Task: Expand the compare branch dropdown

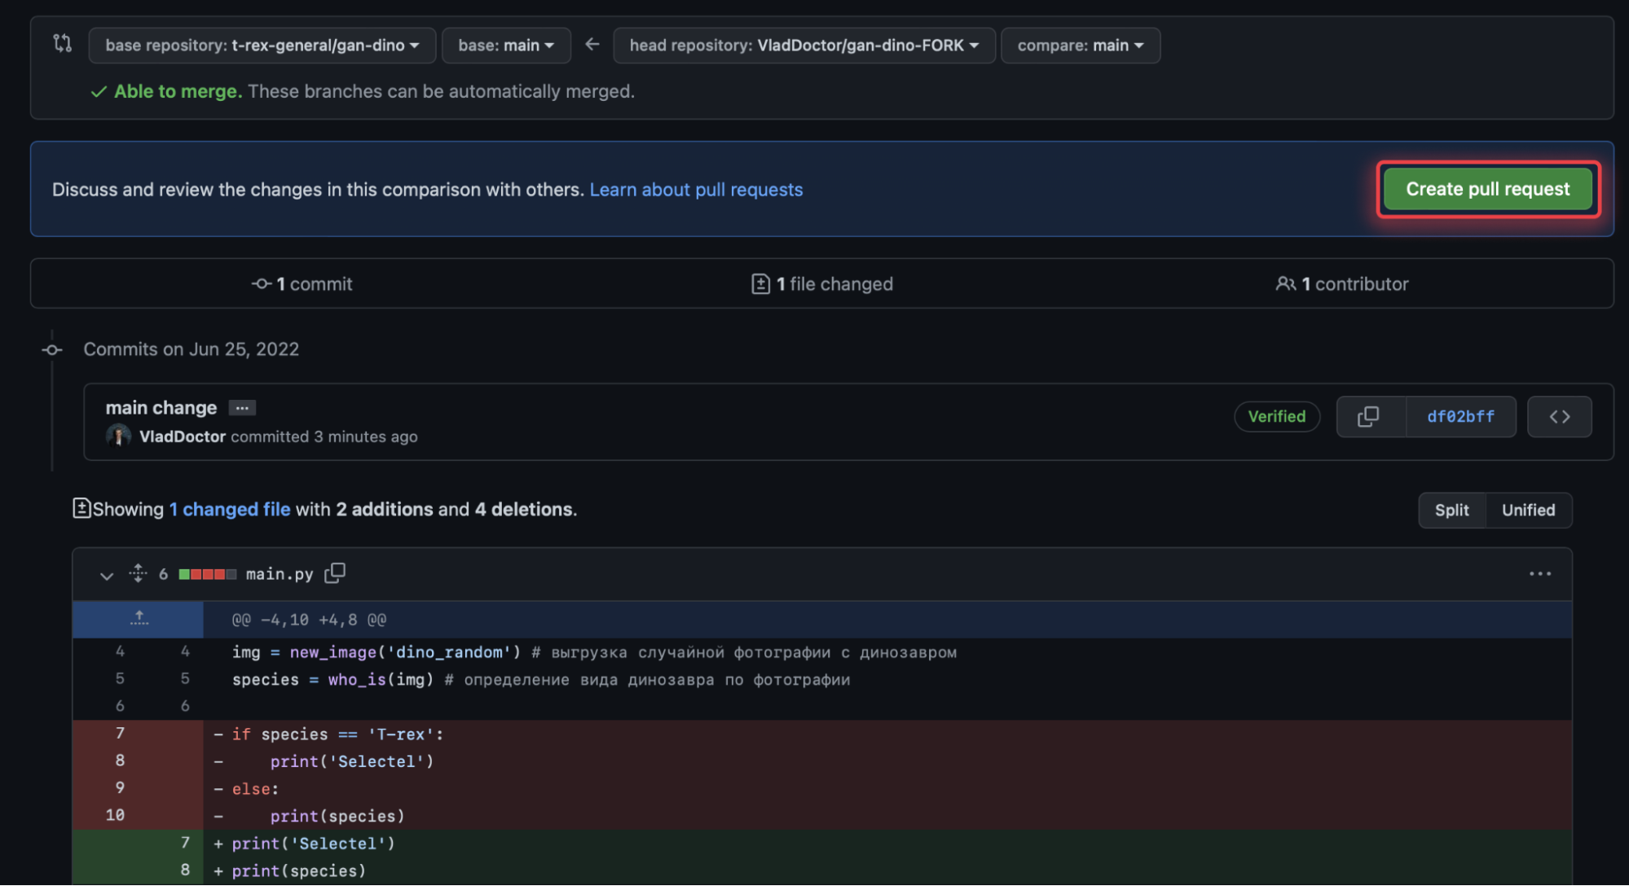Action: pos(1077,45)
